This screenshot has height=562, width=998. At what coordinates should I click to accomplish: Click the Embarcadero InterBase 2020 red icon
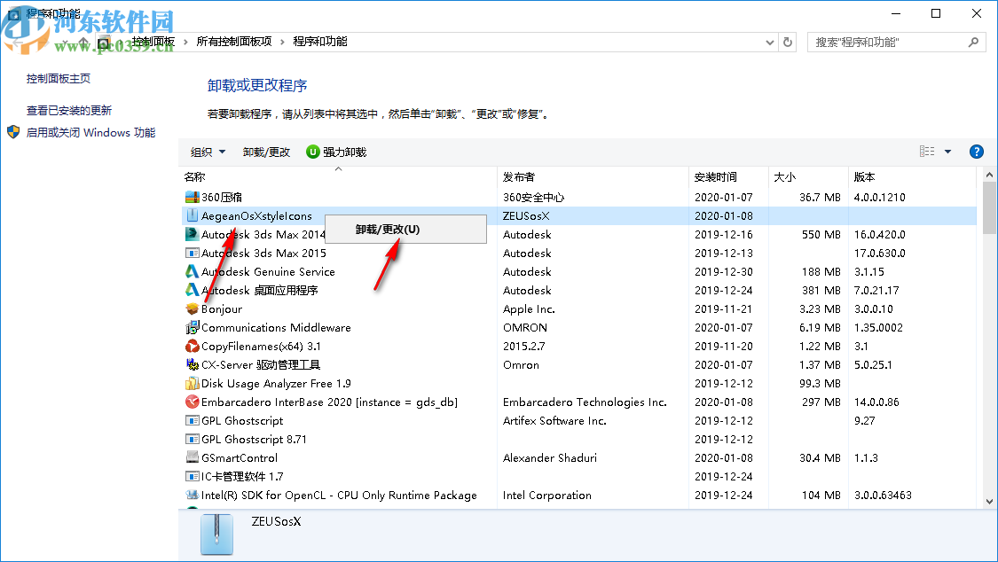point(192,402)
